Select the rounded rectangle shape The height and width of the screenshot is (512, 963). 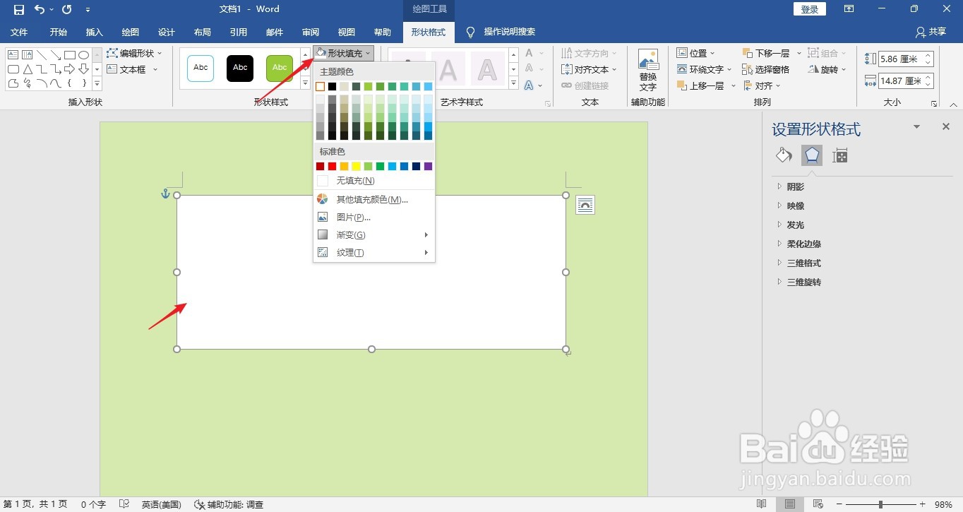[13, 69]
